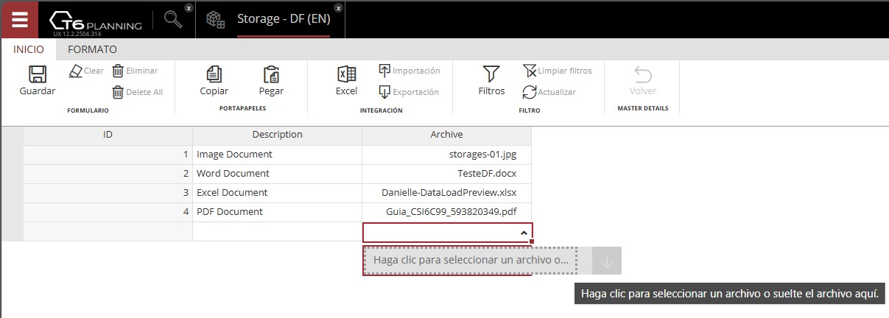Image resolution: width=889 pixels, height=318 pixels.
Task: Save the form with Guardar
Action: click(x=38, y=81)
